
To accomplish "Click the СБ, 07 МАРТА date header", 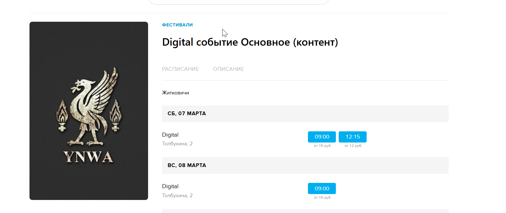I will click(187, 114).
